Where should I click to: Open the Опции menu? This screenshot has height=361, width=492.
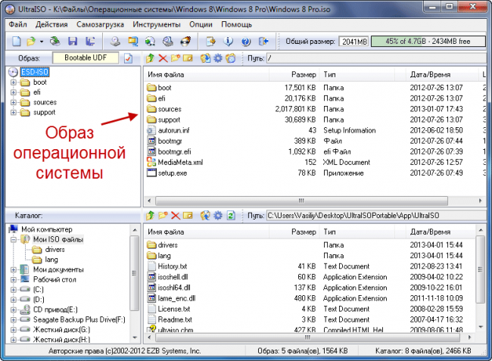(201, 24)
